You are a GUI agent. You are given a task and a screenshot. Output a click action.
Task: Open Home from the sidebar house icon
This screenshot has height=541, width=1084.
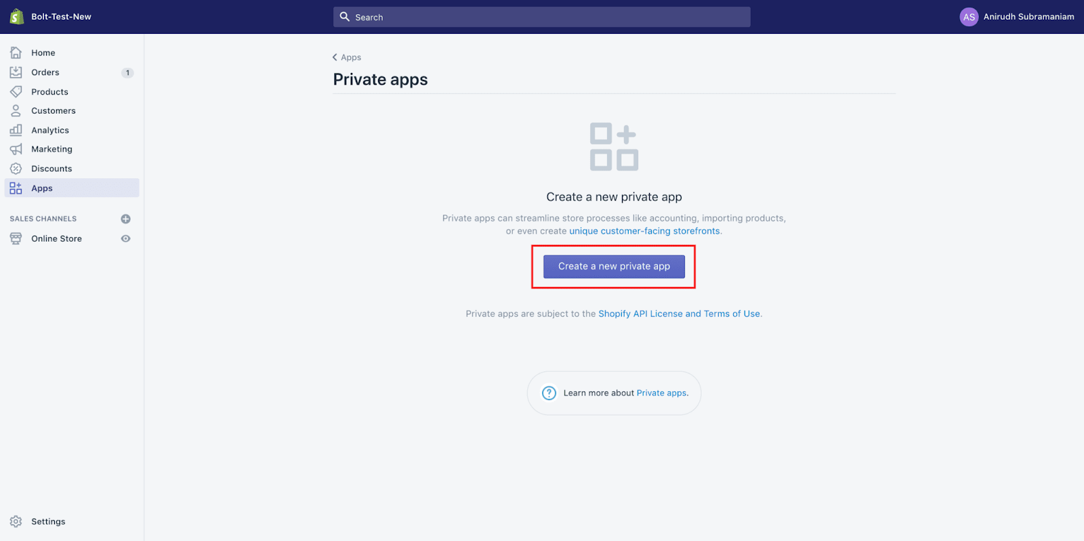tap(16, 53)
